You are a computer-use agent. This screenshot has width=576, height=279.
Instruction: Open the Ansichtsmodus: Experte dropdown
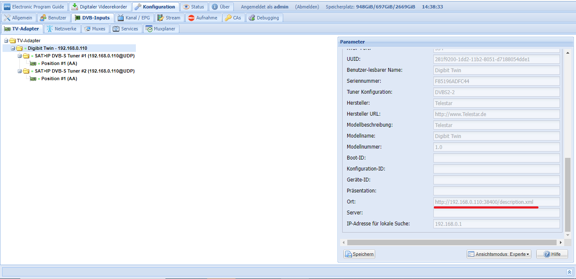point(499,254)
